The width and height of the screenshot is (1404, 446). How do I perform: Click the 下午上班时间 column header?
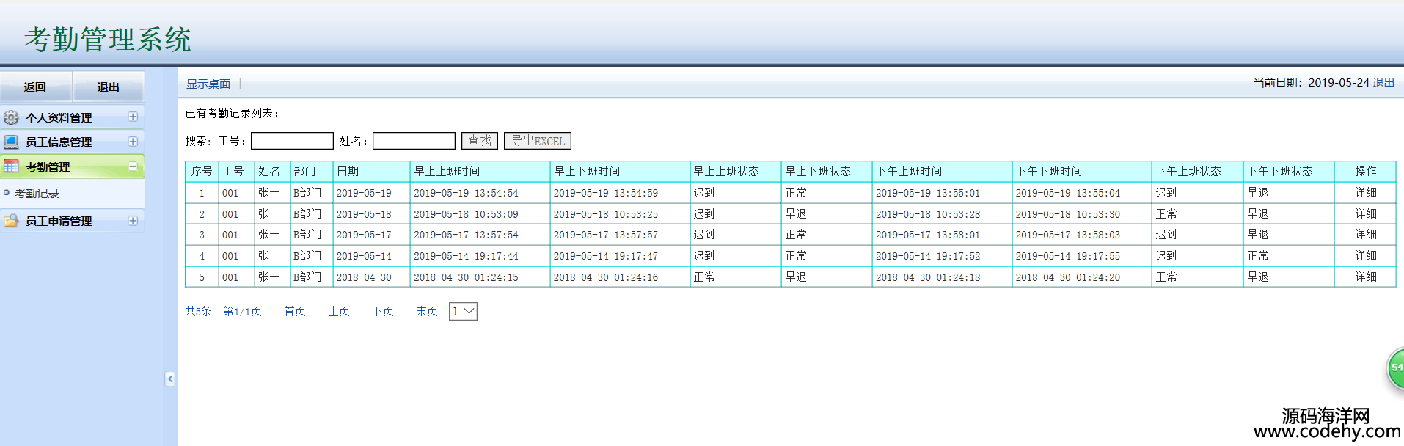tap(943, 171)
